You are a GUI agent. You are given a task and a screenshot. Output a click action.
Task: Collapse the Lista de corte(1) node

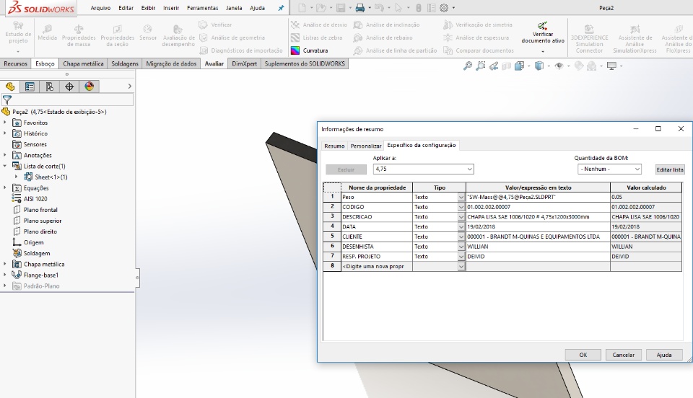tap(5, 166)
